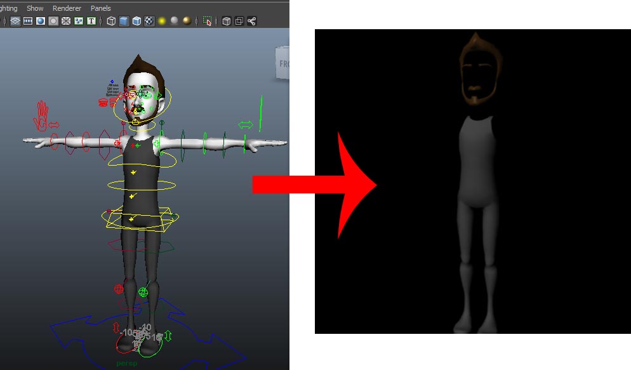Viewport: 631px width, 370px height.
Task: Select the red hand-shaped rig control
Action: [41, 116]
